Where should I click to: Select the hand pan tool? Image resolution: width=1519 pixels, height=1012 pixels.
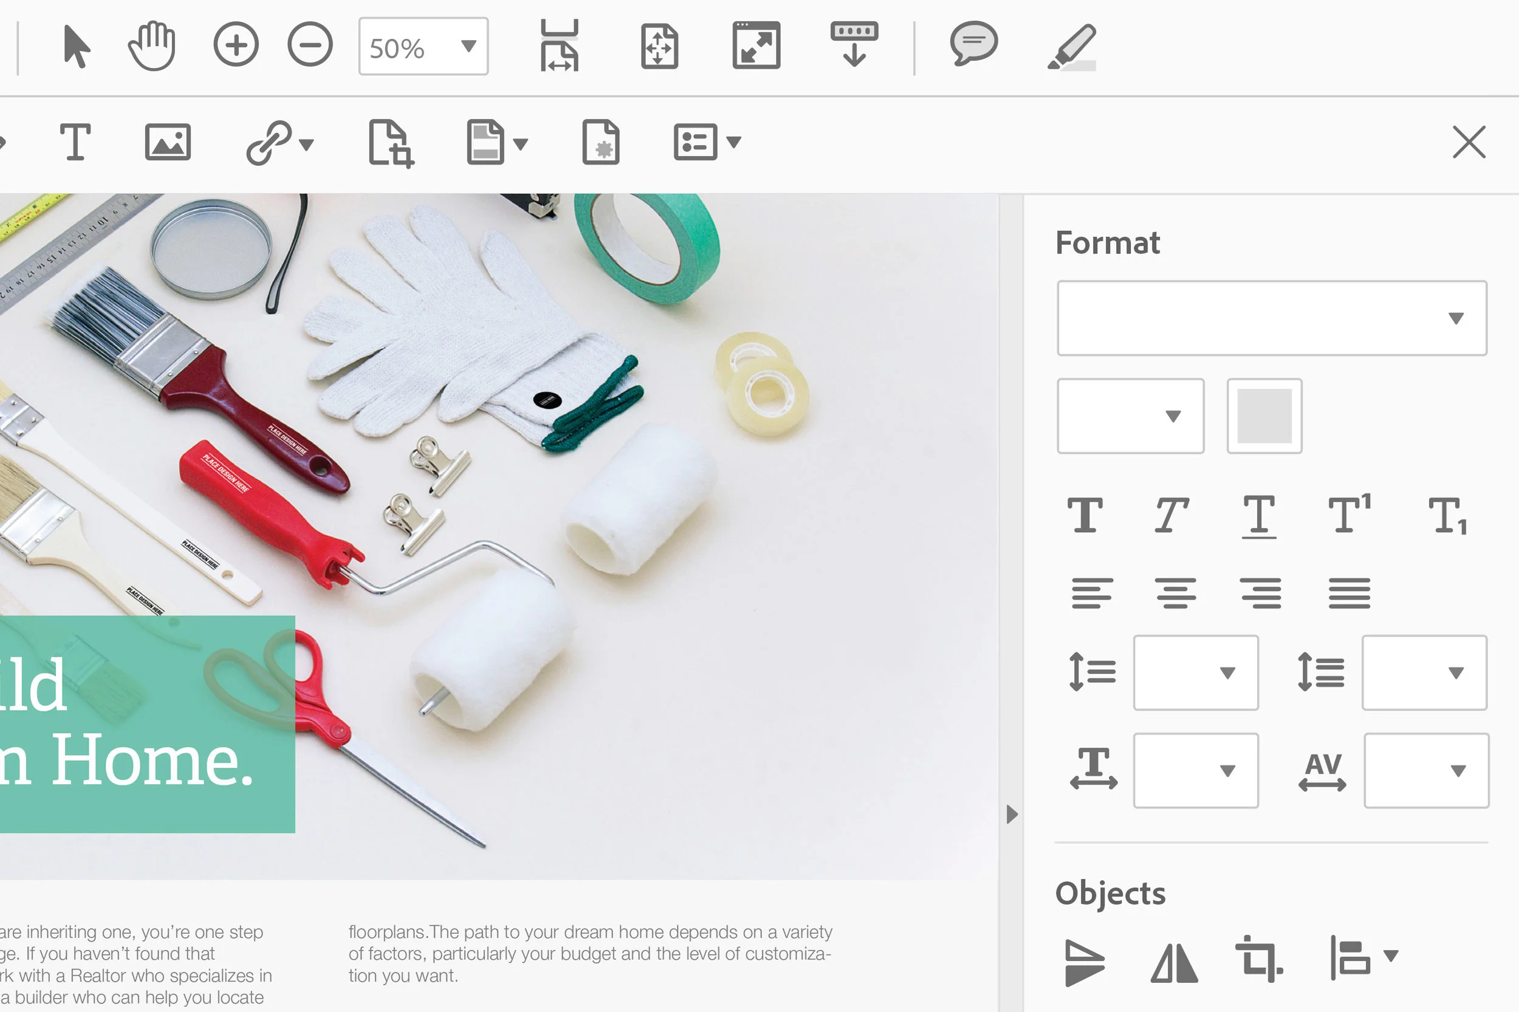pyautogui.click(x=152, y=46)
